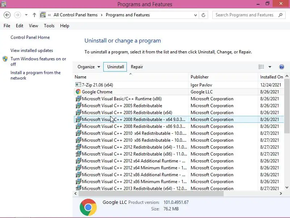Click the Forward navigation arrow

[17, 15]
